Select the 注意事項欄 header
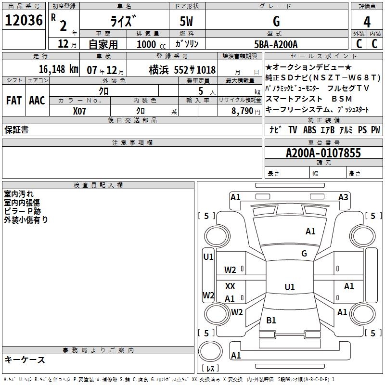 point(132,142)
